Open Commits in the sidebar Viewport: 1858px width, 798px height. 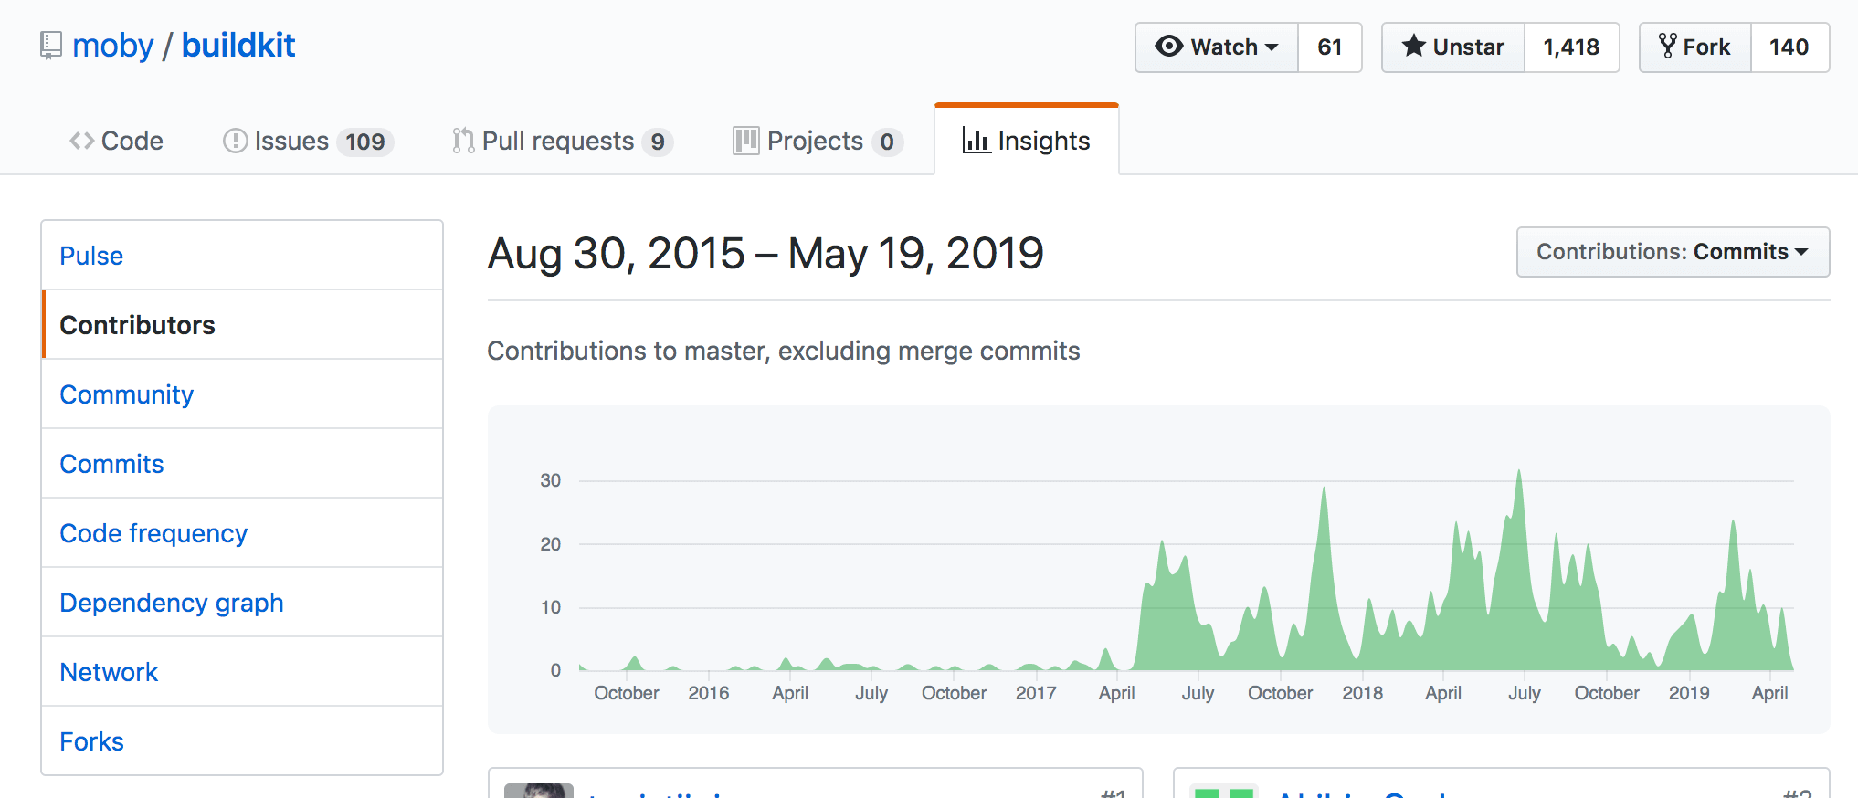pyautogui.click(x=242, y=464)
